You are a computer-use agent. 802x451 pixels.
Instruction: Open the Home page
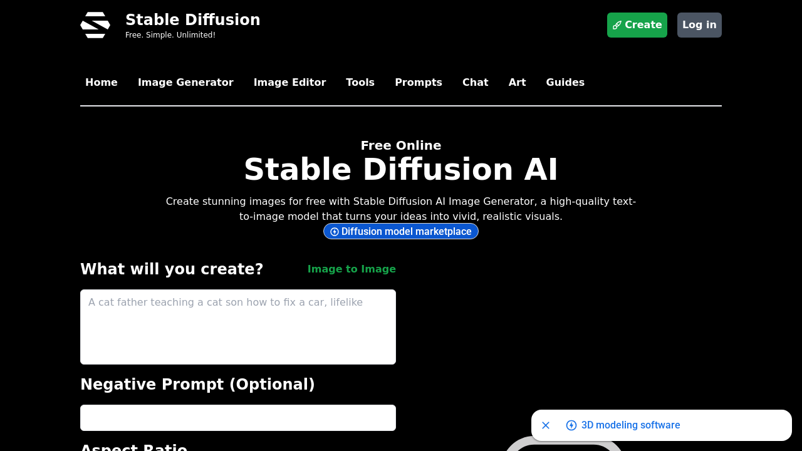(102, 82)
